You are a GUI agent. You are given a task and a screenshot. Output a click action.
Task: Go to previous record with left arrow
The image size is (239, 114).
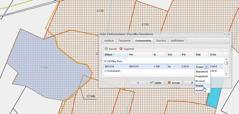pos(138,83)
